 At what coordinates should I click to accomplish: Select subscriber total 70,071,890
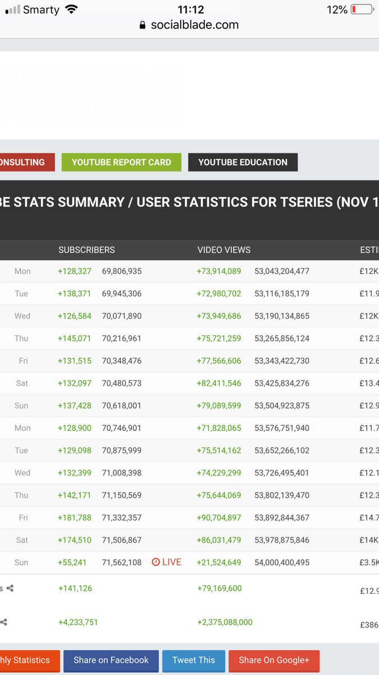coord(122,316)
